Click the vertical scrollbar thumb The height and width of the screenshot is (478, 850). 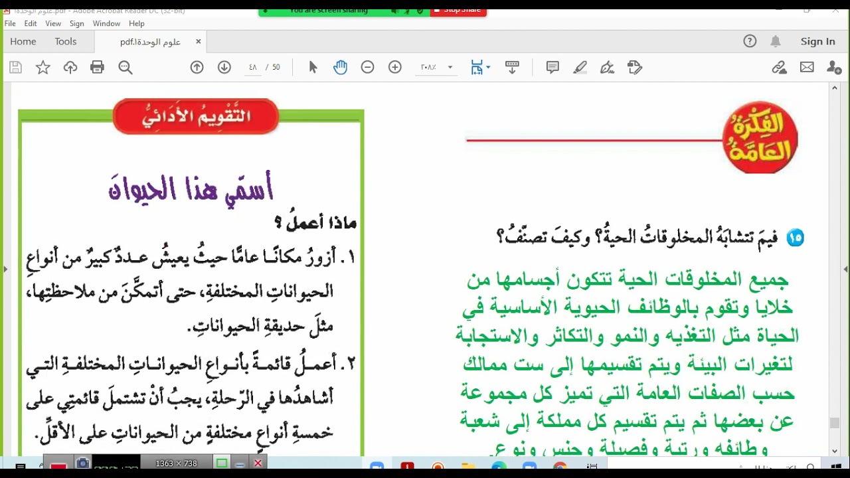(x=835, y=423)
